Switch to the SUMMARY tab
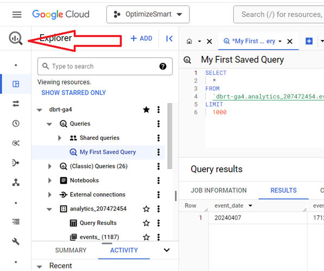324x271 pixels. point(71,250)
